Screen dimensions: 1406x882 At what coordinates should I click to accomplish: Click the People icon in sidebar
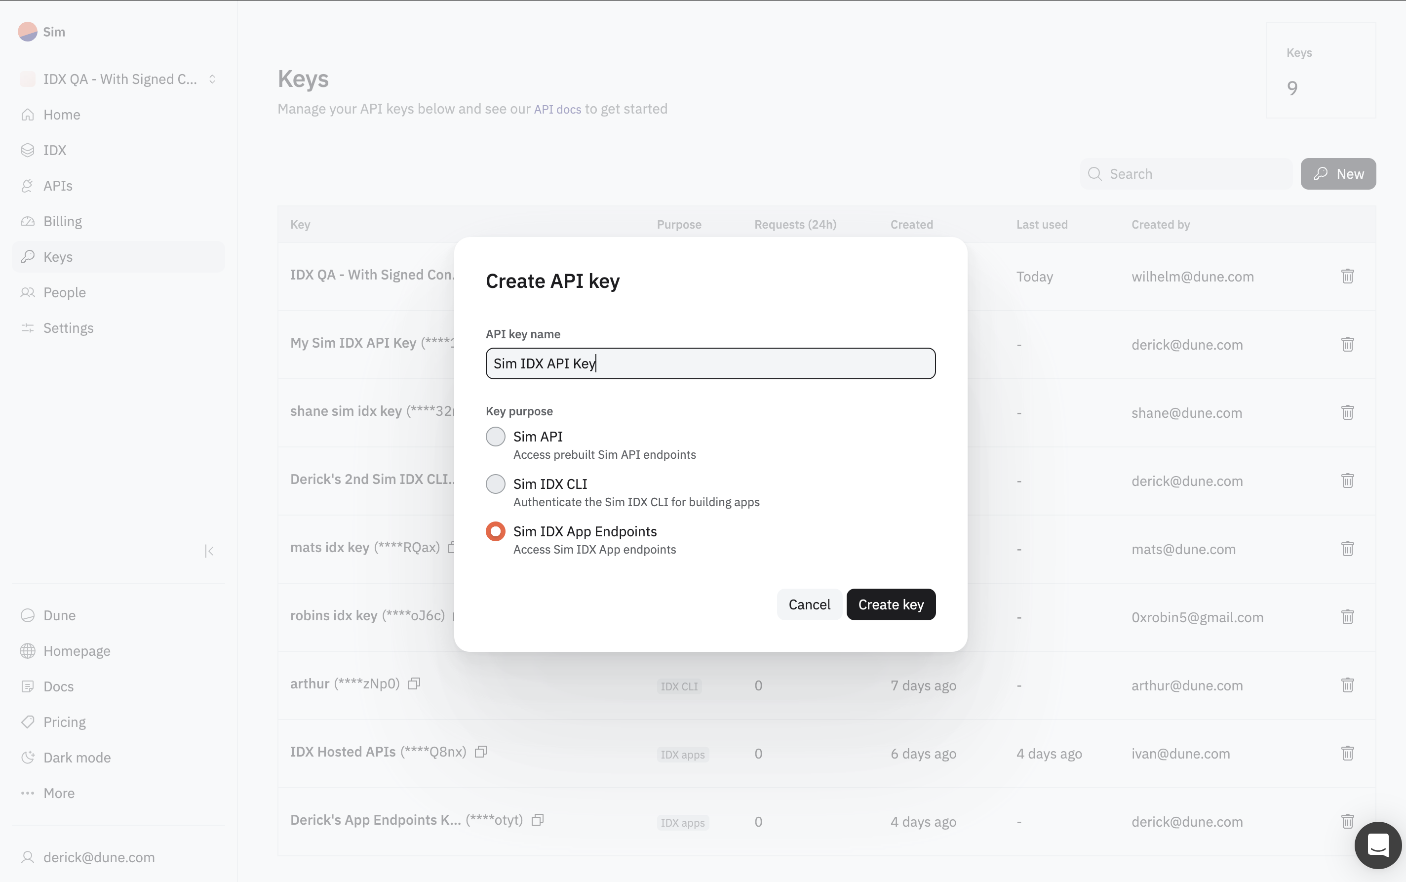[x=28, y=292]
